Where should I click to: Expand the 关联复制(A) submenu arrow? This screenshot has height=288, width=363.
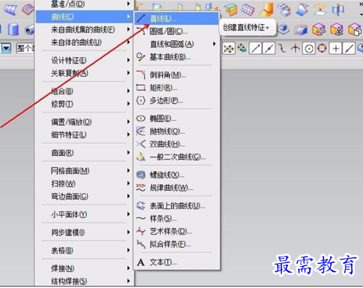click(x=129, y=73)
